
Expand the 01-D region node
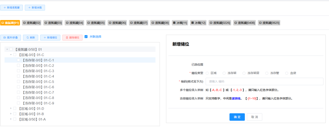(11, 108)
